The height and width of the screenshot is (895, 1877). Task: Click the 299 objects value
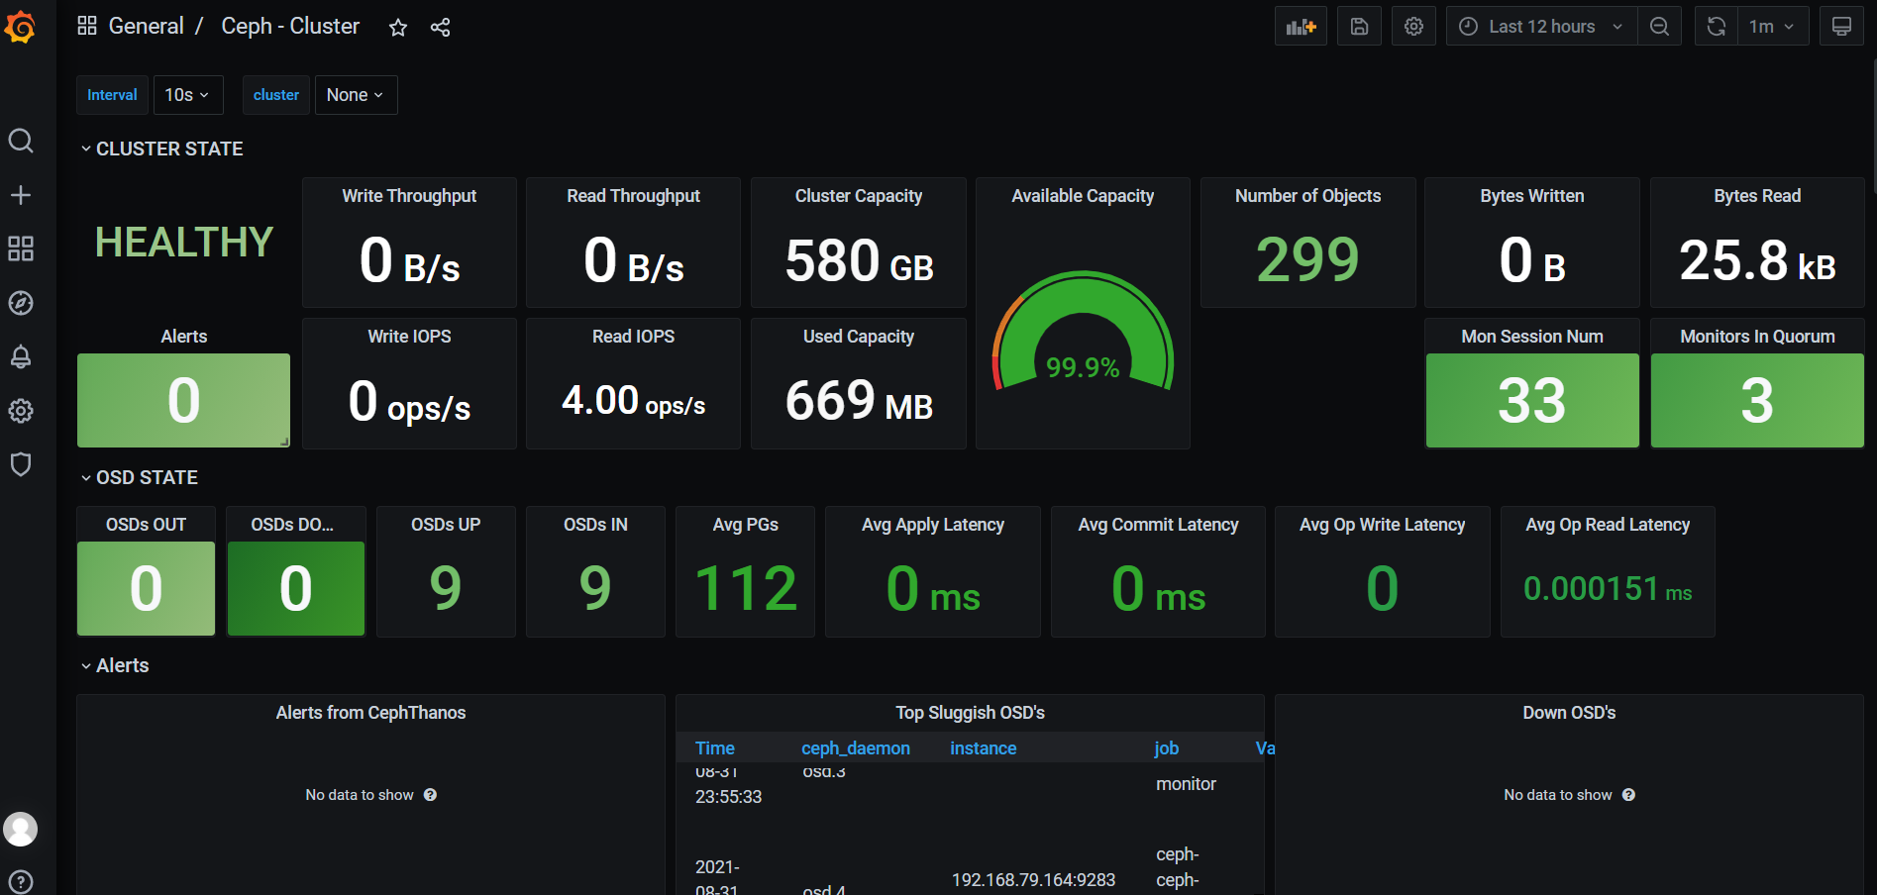click(1307, 259)
